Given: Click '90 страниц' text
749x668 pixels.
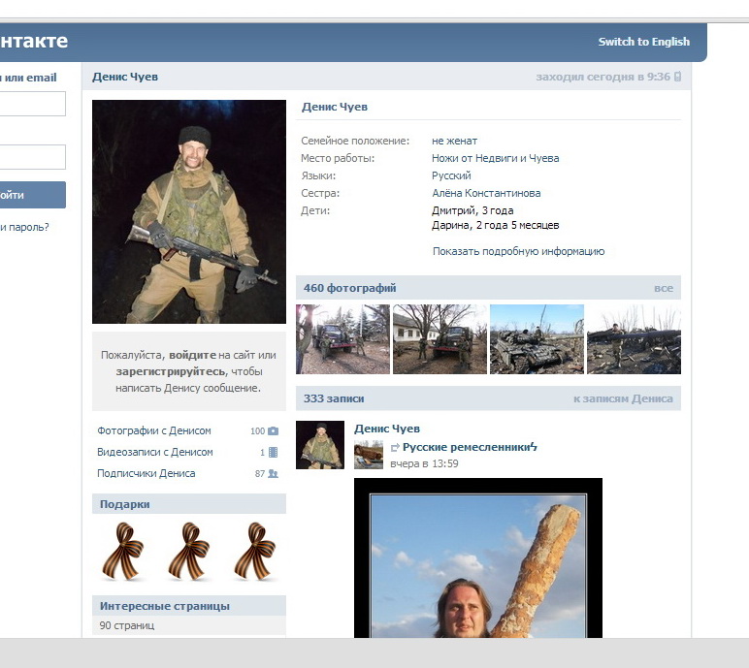Looking at the screenshot, I should point(126,625).
